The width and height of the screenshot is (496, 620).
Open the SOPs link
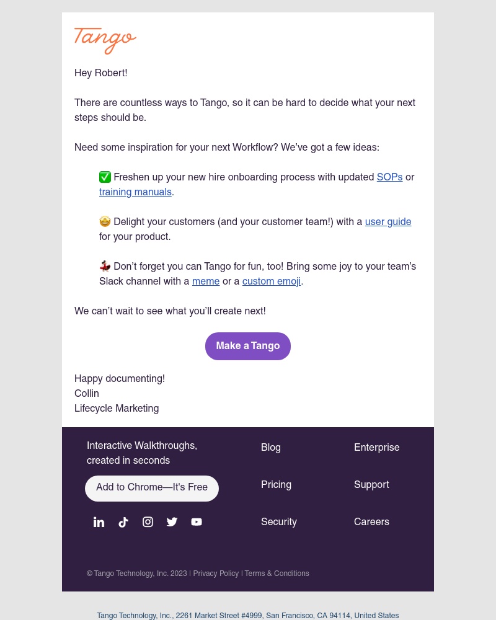click(x=389, y=177)
